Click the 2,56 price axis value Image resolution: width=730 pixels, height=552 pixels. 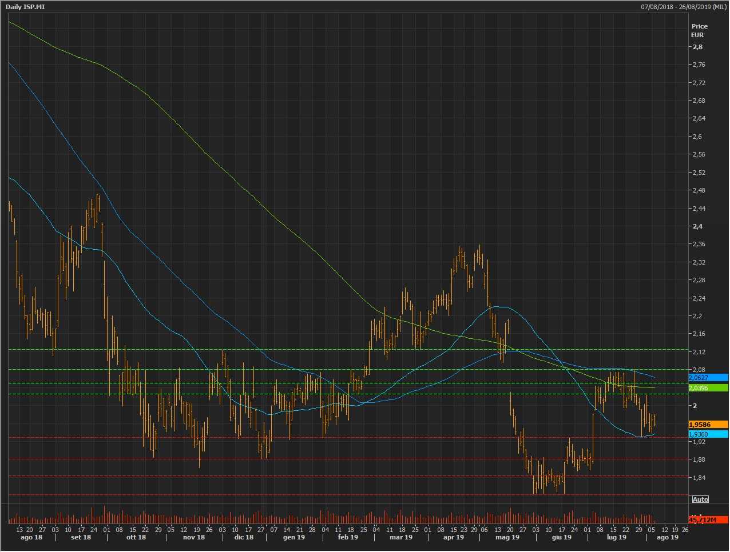(x=699, y=154)
